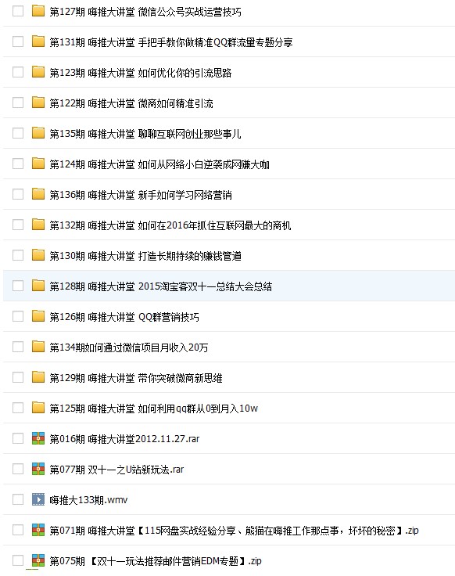The height and width of the screenshot is (576, 455).
Task: Click folder icon of 第127期 微信公众号实战运营技巧
Action: pos(38,12)
